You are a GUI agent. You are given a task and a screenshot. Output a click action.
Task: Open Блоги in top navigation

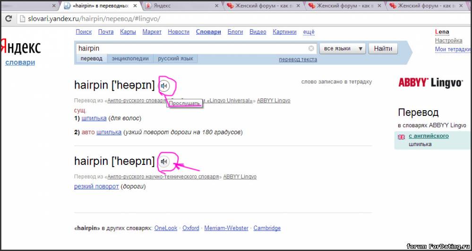tap(235, 32)
